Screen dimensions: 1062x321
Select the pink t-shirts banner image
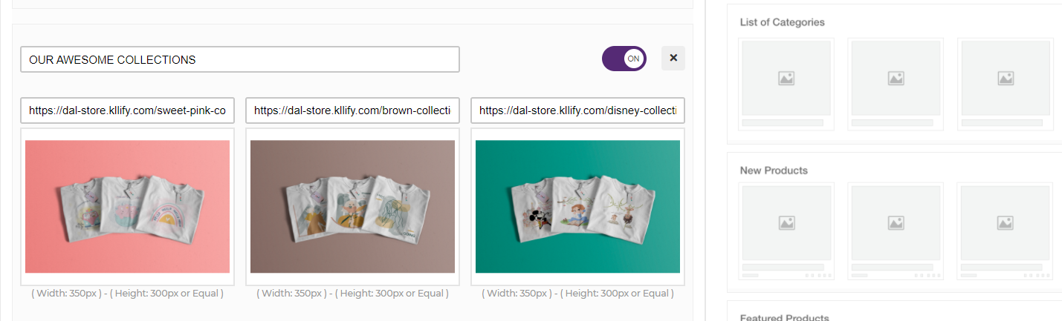(x=127, y=206)
